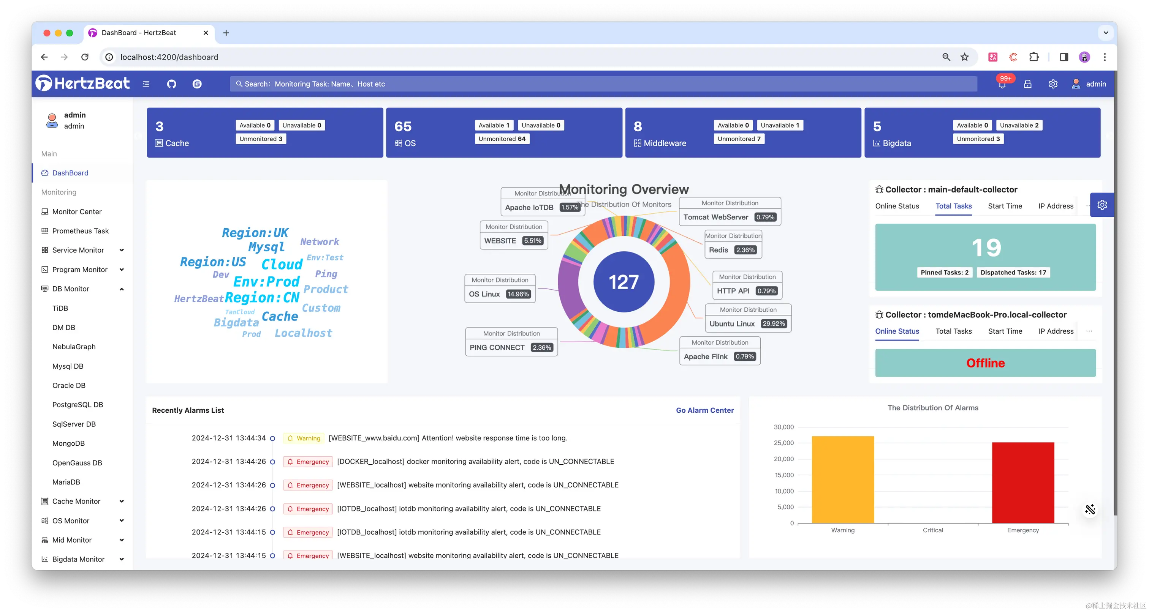Click the lock screen icon
The image size is (1149, 612).
click(1028, 84)
